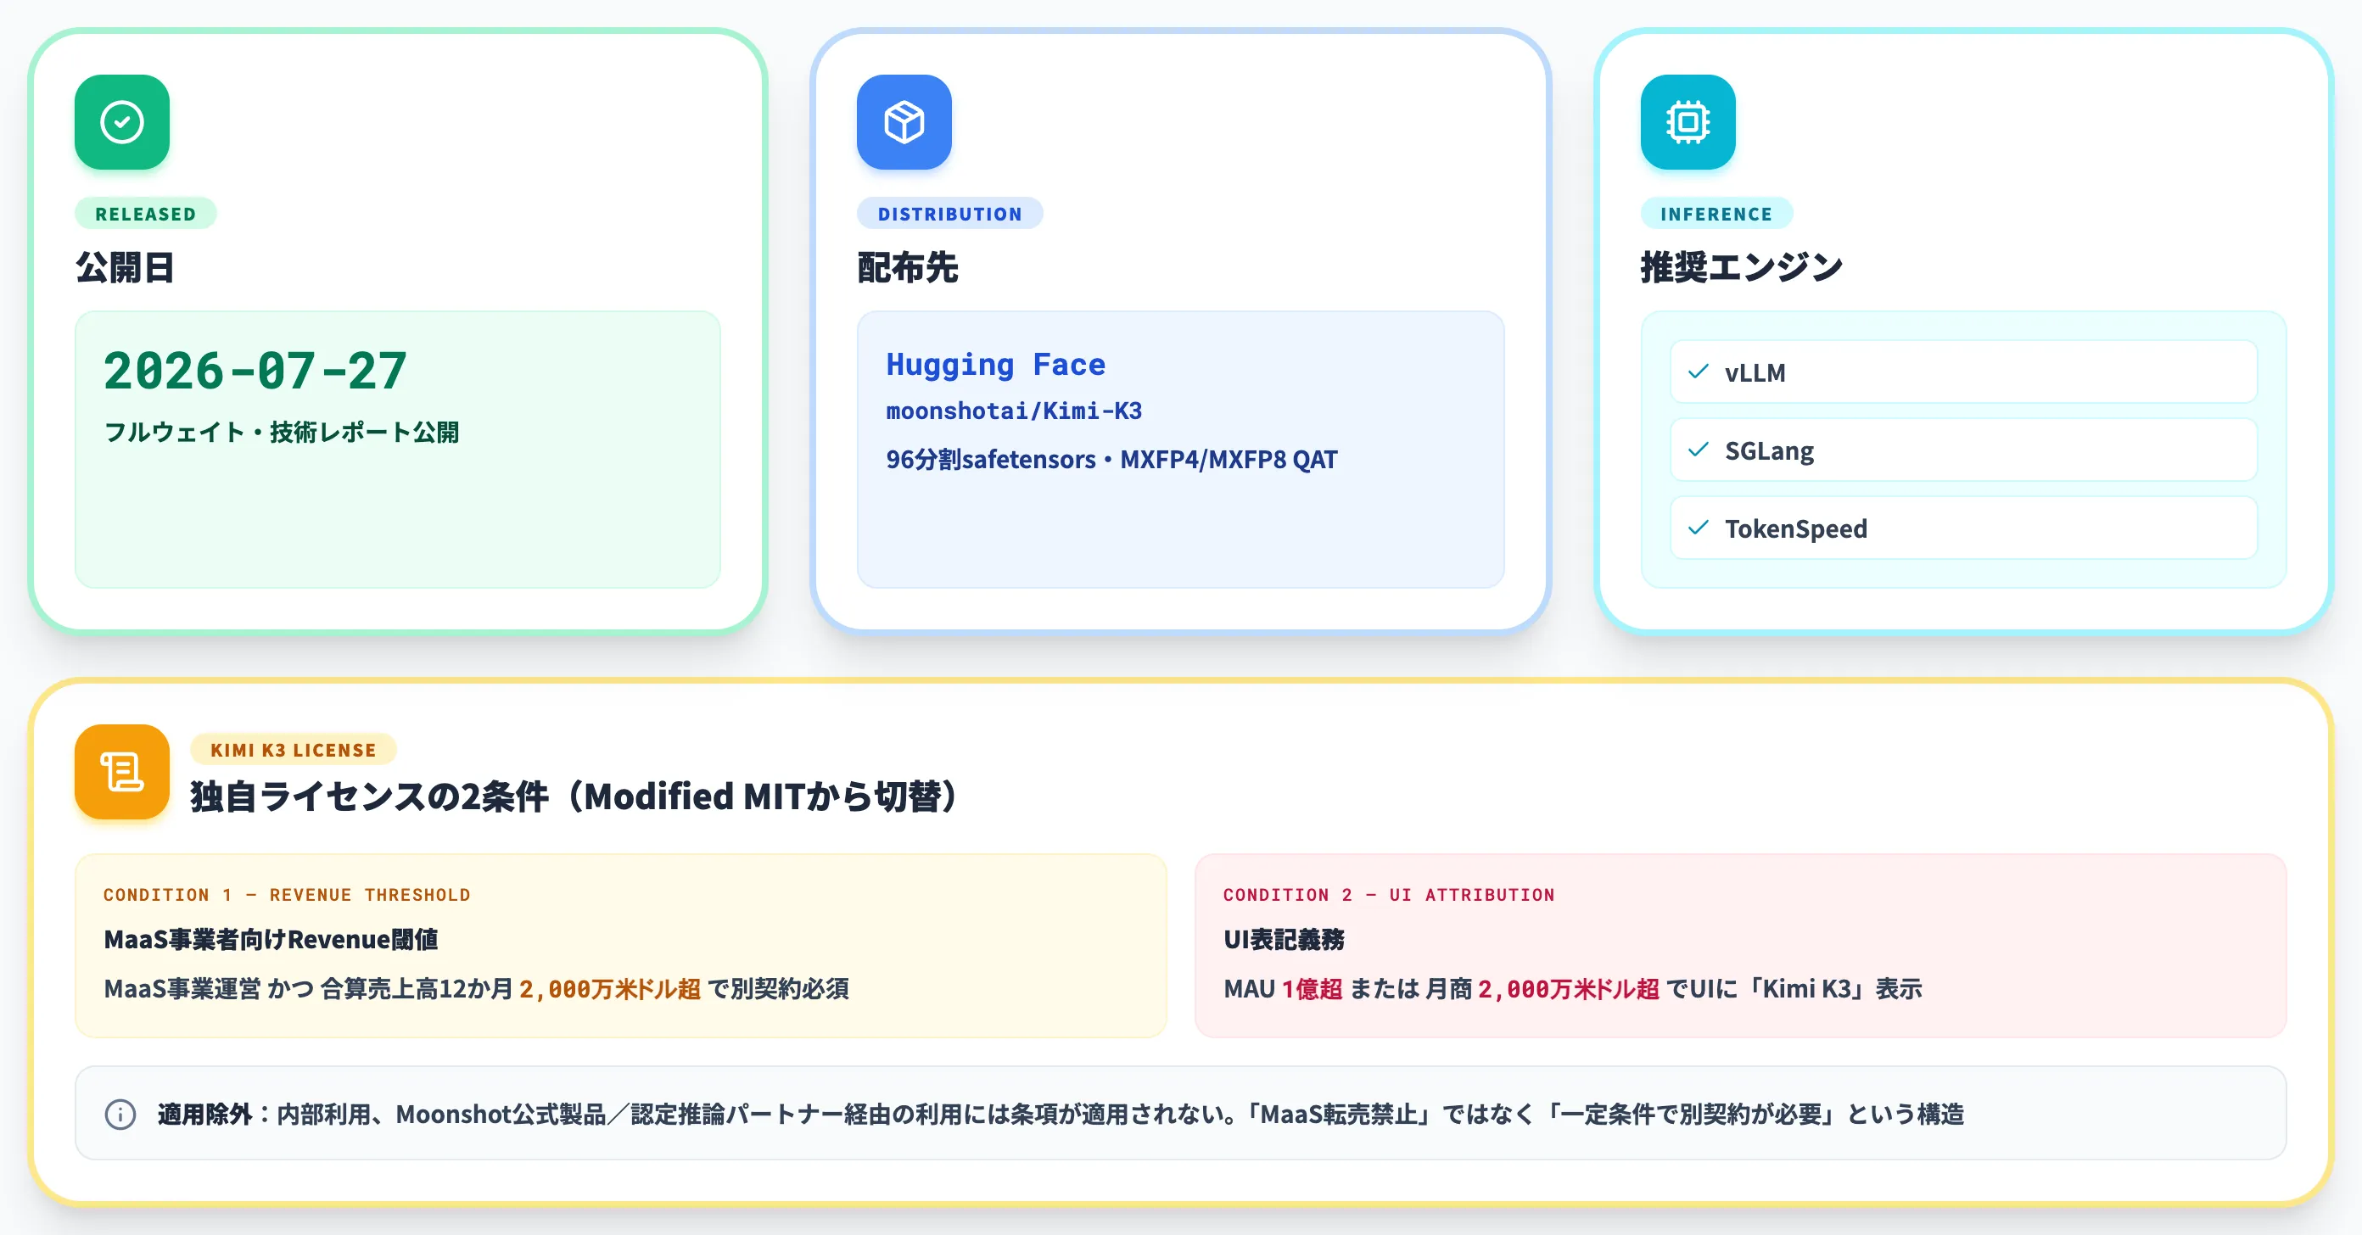The width and height of the screenshot is (2362, 1235).
Task: Click the text フルウェイト・技術レポート公開
Action: click(282, 432)
